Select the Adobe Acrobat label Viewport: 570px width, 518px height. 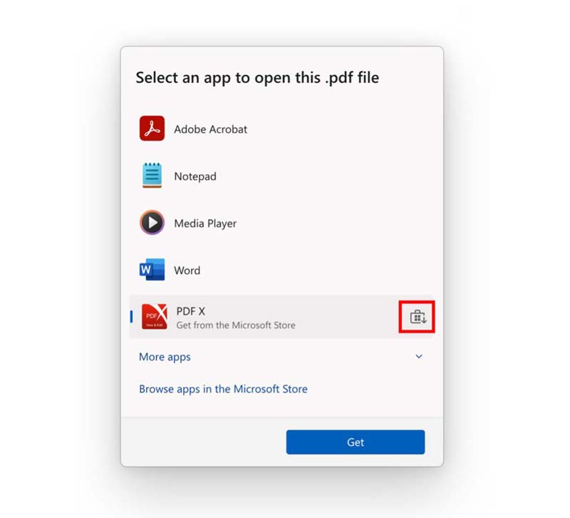210,129
